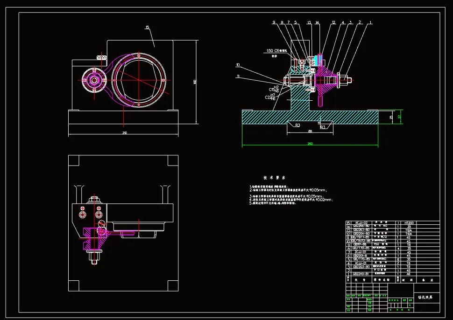Select callout number 11 beside the section view
Image resolution: width=453 pixels, height=320 pixels.
(x=238, y=76)
